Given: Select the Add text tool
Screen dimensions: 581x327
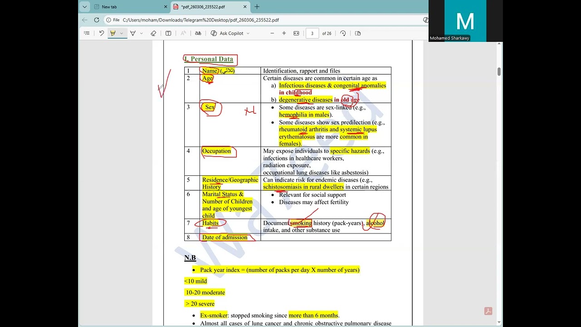Looking at the screenshot, I should (168, 33).
